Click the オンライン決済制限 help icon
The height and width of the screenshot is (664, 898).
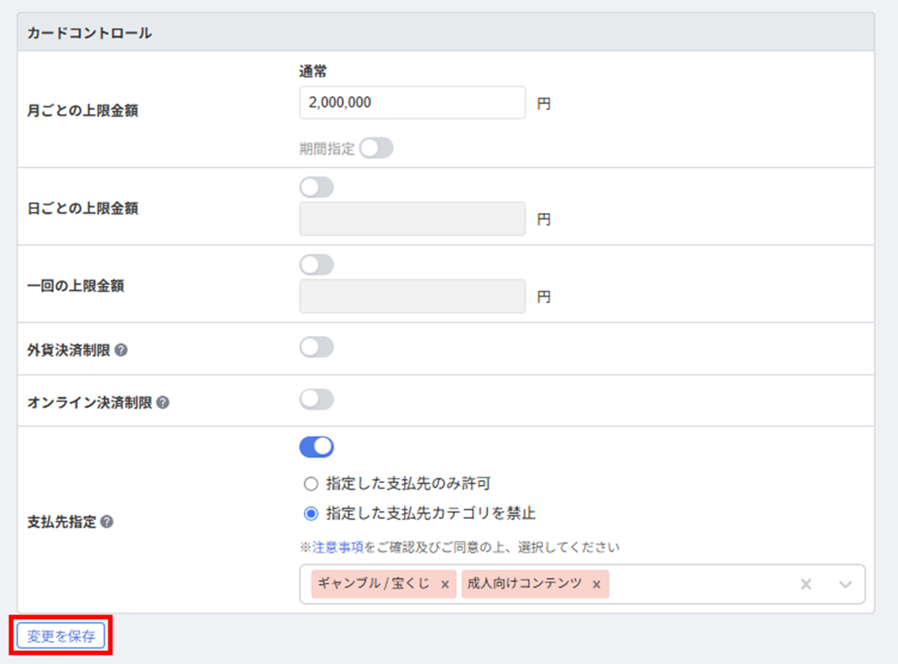(163, 402)
